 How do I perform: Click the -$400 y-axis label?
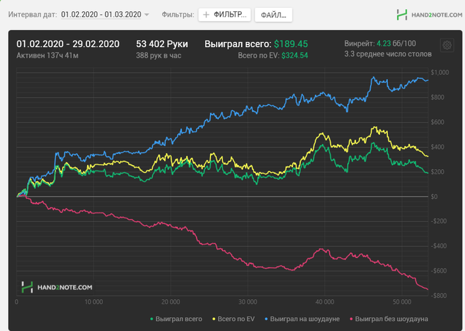438,246
